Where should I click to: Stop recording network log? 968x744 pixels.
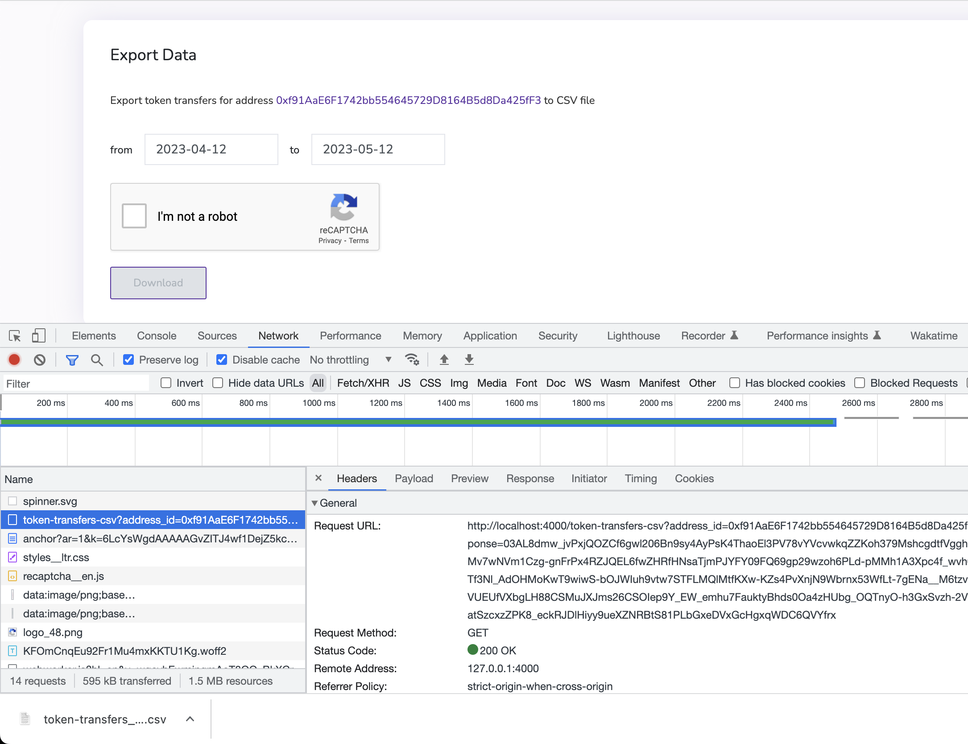point(14,360)
